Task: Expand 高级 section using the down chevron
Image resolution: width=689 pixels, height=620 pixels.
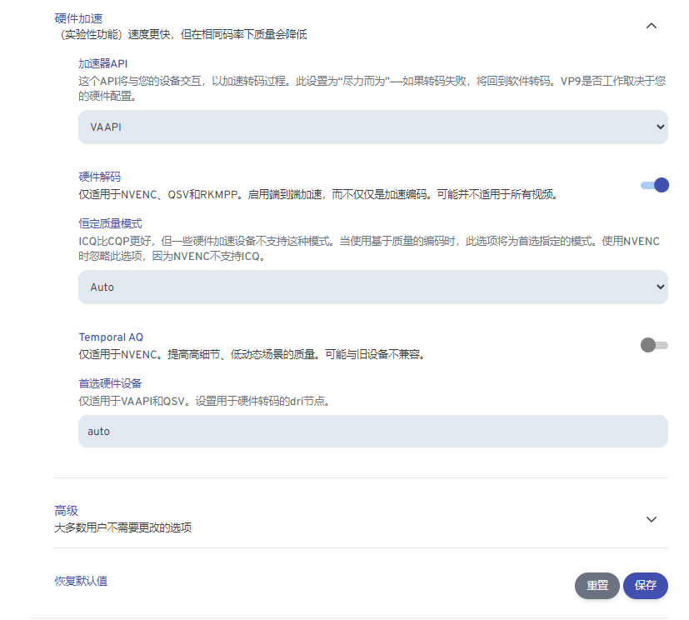Action: (652, 519)
